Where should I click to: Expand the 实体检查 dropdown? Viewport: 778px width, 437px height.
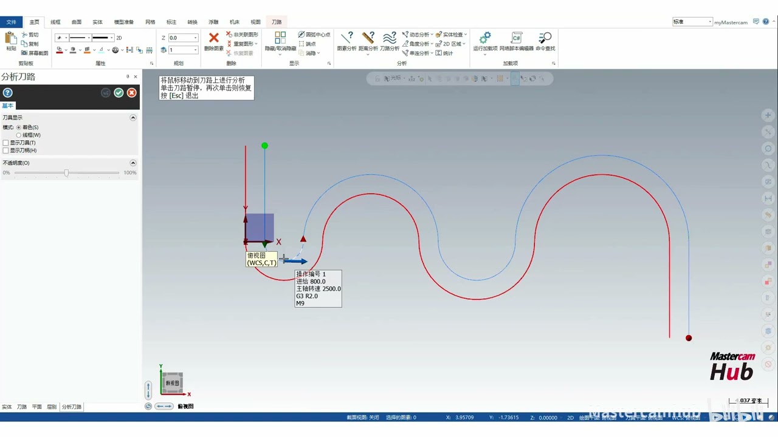[466, 35]
